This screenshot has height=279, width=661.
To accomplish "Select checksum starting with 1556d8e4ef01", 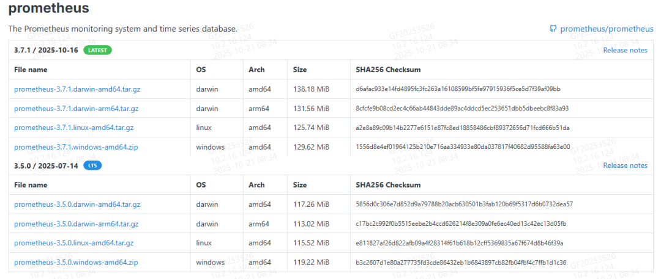I will [463, 147].
